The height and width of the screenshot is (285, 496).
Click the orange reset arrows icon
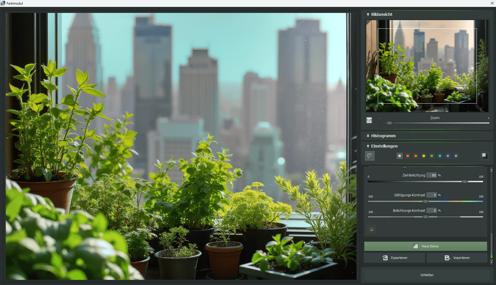pos(371,229)
